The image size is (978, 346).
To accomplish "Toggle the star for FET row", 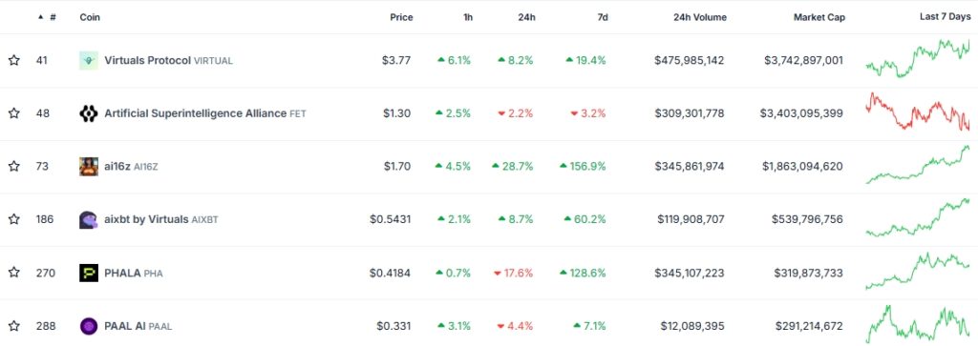I will [x=13, y=113].
